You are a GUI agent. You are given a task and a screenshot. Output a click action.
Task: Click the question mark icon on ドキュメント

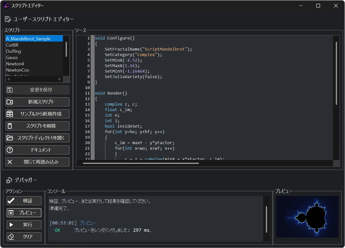[x=10, y=150]
